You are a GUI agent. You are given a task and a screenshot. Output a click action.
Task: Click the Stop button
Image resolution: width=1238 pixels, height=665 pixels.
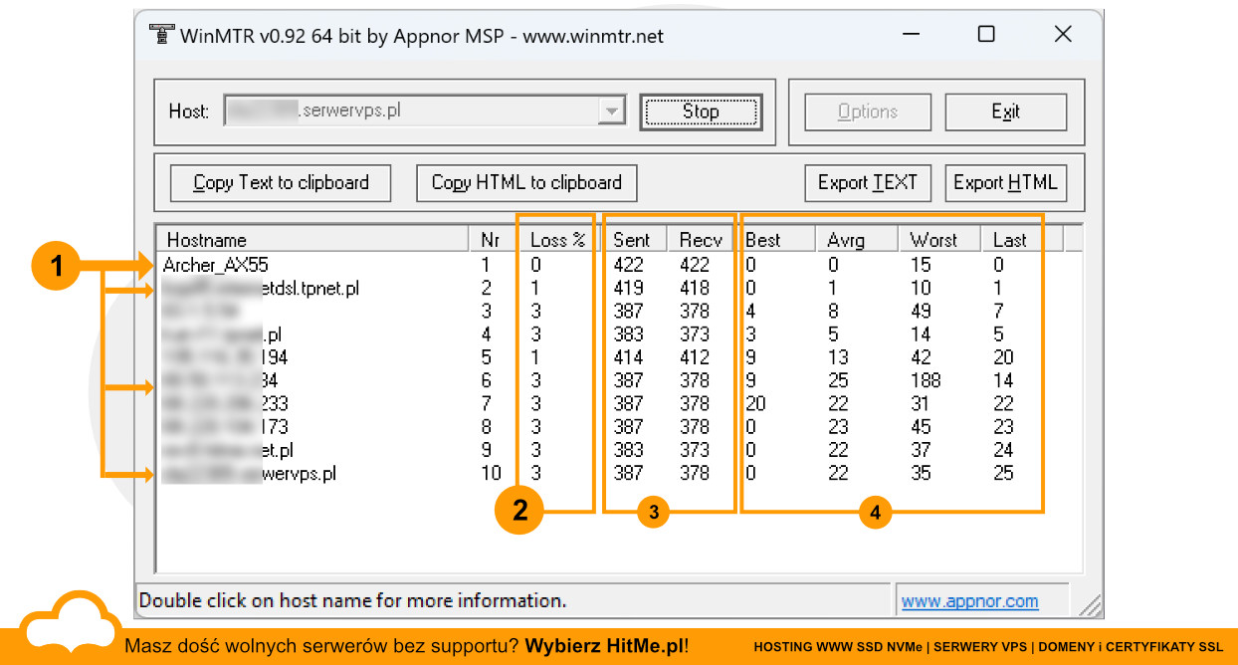click(x=701, y=111)
